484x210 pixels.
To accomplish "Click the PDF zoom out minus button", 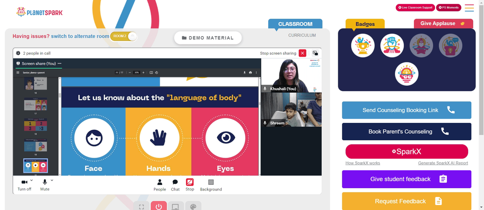I will [x=130, y=73].
